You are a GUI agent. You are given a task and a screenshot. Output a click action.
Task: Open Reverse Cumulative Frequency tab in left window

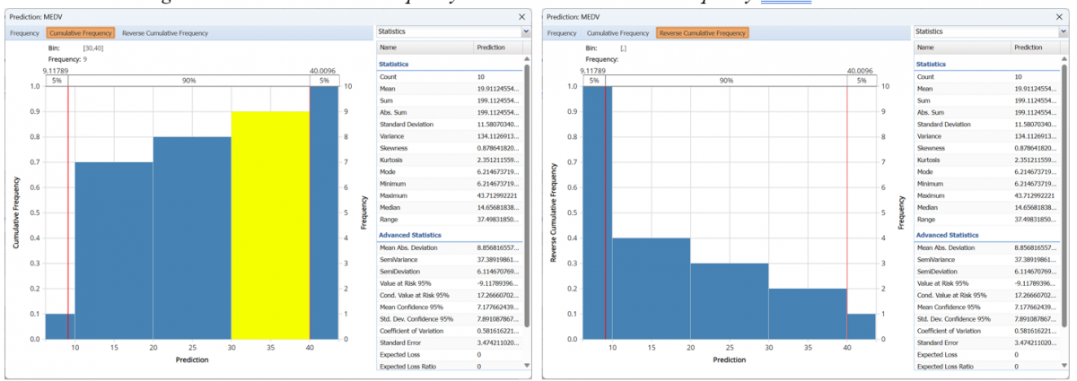(x=164, y=33)
